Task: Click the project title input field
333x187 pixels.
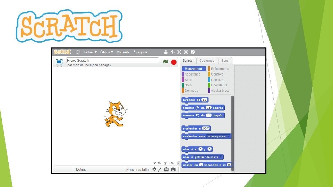Action: pyautogui.click(x=112, y=60)
